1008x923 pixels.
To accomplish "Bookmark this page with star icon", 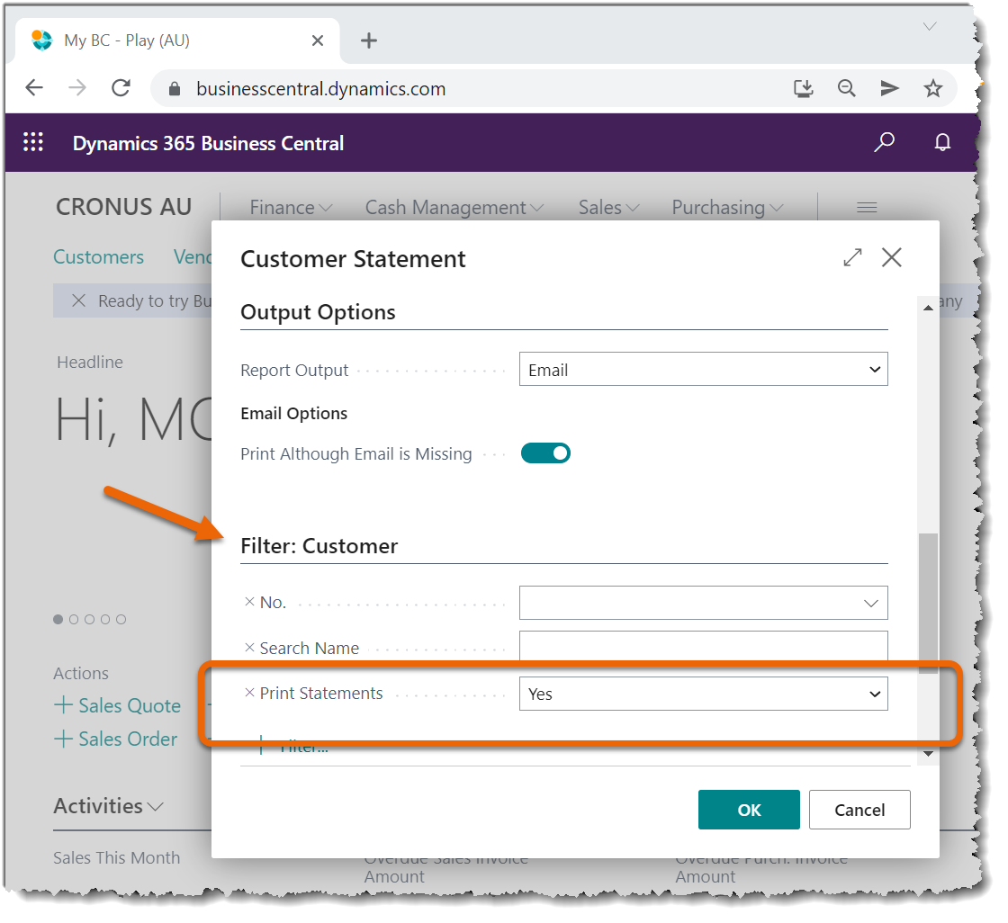I will 932,88.
